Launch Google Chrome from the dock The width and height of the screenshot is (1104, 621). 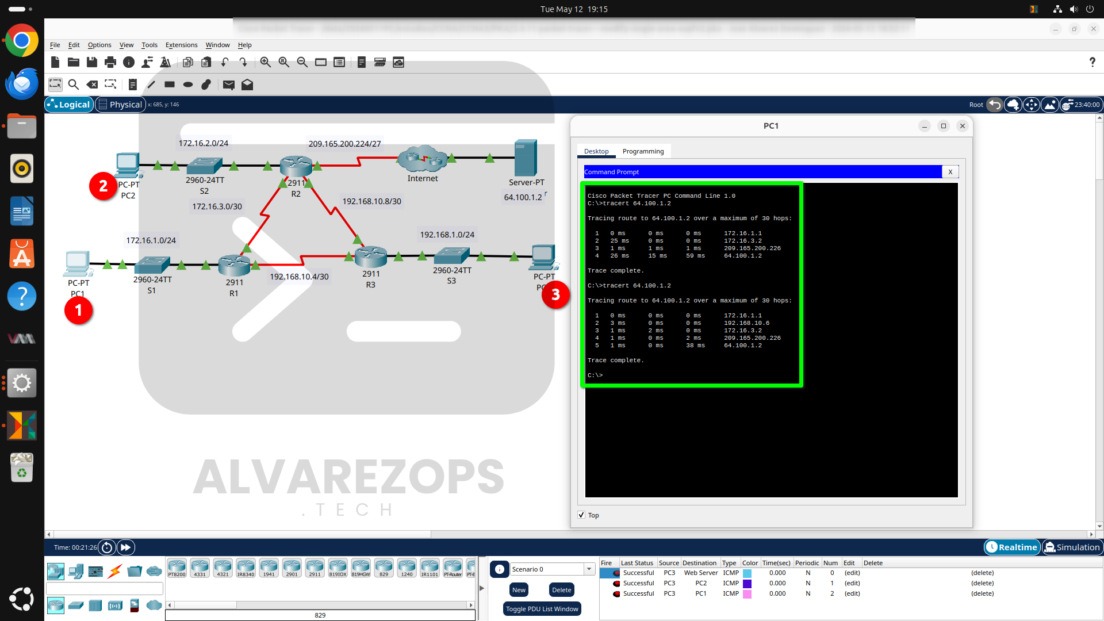pos(22,40)
